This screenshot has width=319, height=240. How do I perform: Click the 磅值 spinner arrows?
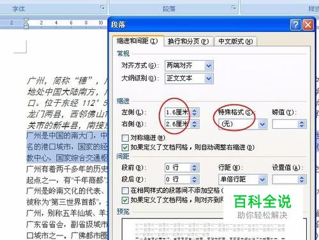[x=302, y=124]
